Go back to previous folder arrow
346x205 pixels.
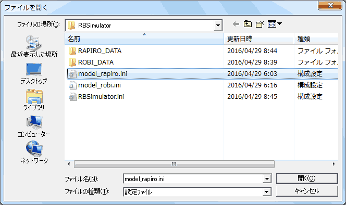click(x=236, y=24)
